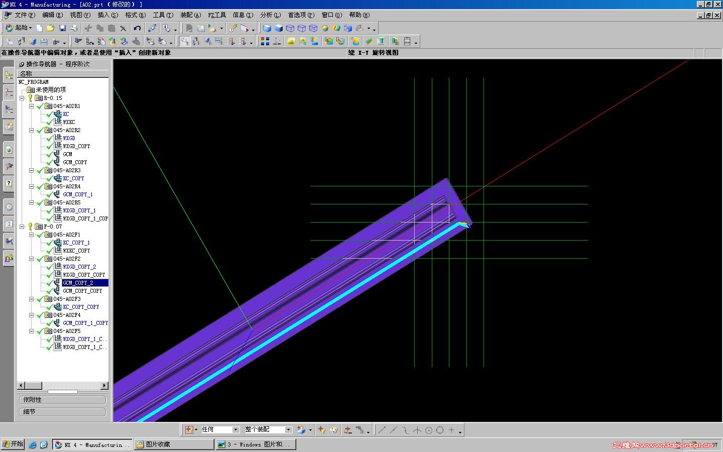The image size is (723, 452).
Task: Click the New file icon
Action: (x=39, y=28)
